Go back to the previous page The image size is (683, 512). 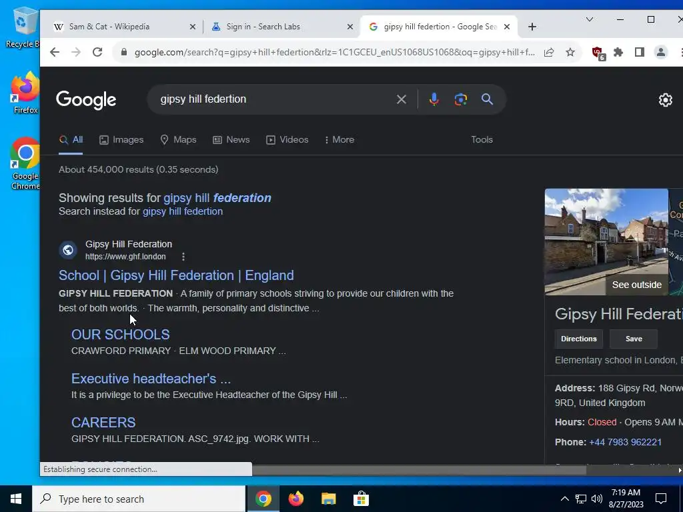pyautogui.click(x=55, y=52)
